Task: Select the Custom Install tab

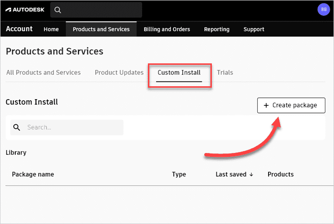Action: point(179,72)
